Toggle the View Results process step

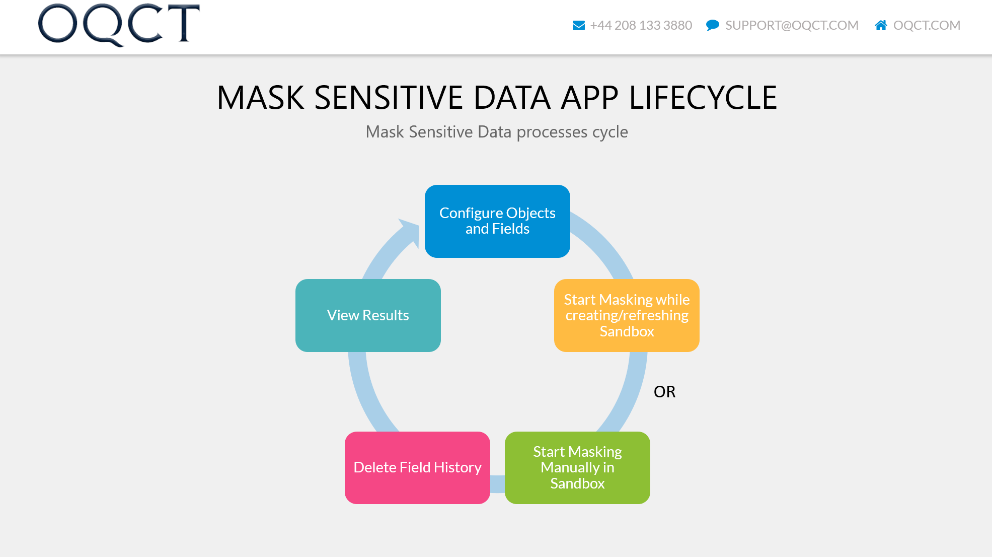368,315
